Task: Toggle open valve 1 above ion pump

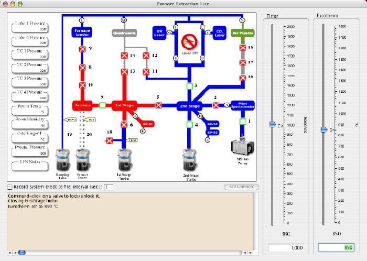Action: pyautogui.click(x=243, y=122)
